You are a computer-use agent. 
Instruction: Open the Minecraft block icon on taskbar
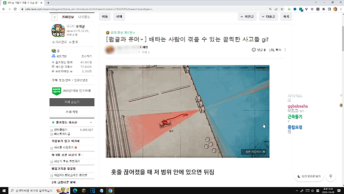coord(84,191)
